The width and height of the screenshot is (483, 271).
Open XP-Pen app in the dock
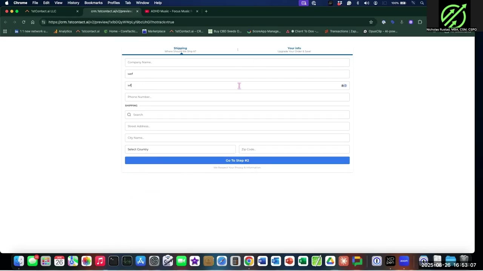pos(391,261)
